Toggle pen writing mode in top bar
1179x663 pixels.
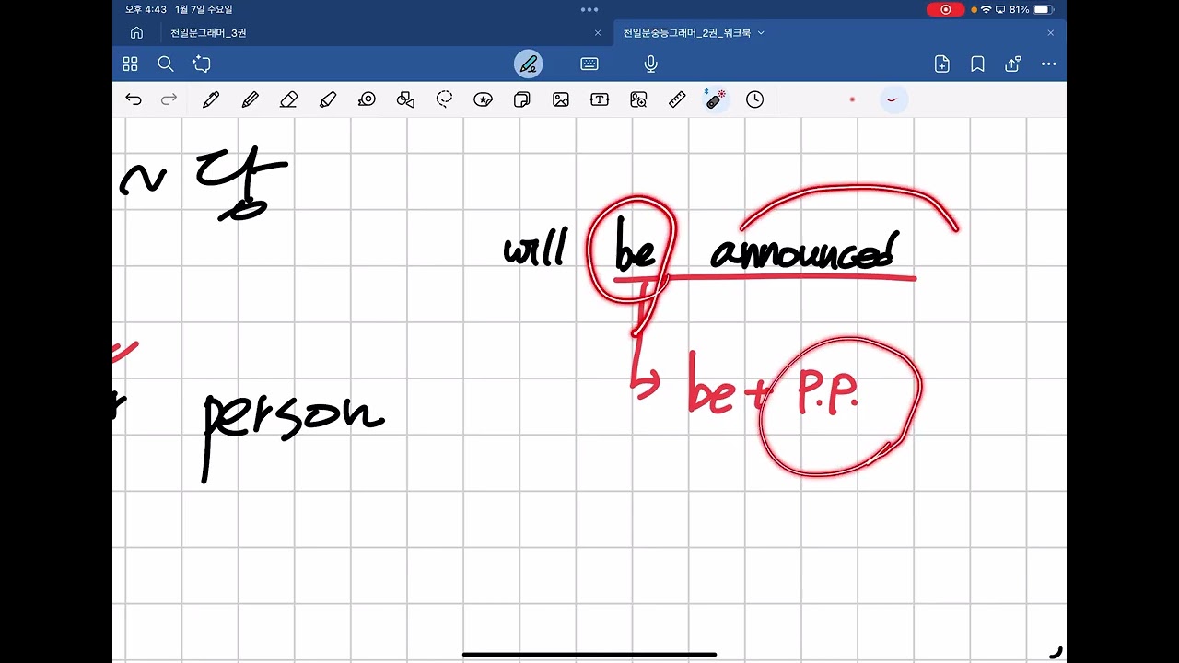click(528, 64)
